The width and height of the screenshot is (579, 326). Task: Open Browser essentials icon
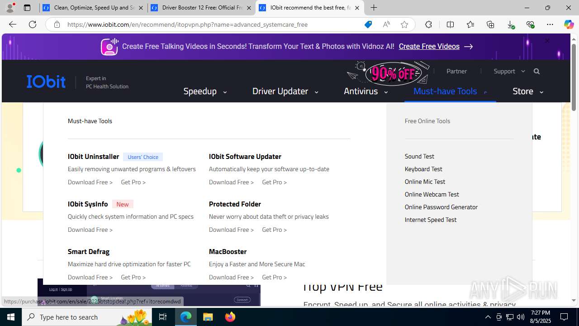tap(530, 24)
